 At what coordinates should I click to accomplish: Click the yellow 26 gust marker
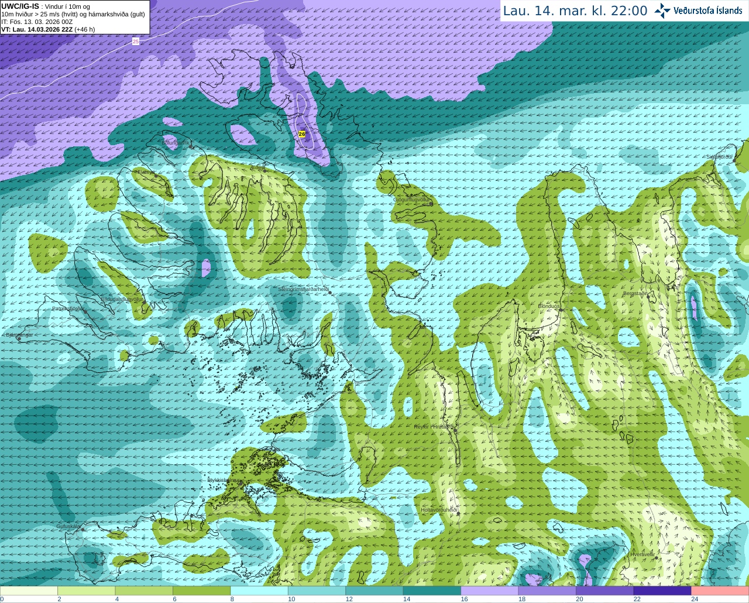pyautogui.click(x=302, y=134)
